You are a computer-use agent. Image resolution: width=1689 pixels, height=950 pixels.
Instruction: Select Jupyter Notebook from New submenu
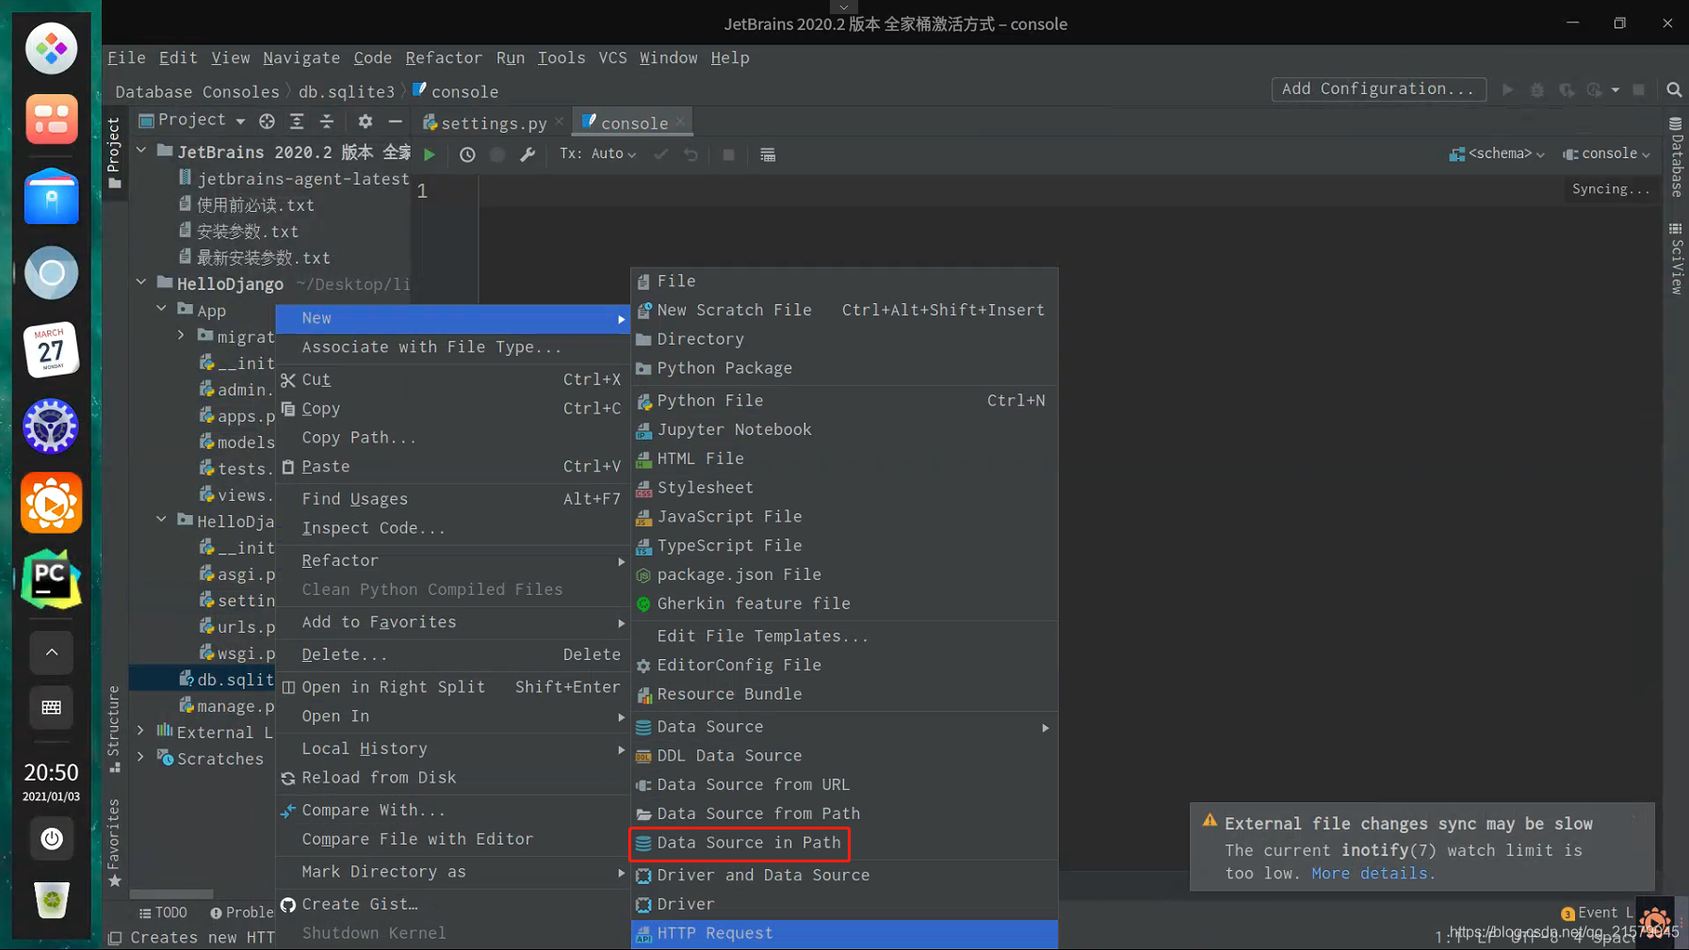coord(844,429)
